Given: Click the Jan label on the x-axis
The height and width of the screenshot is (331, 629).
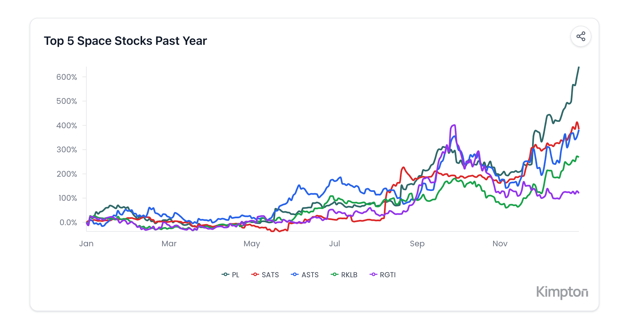Looking at the screenshot, I should (87, 244).
